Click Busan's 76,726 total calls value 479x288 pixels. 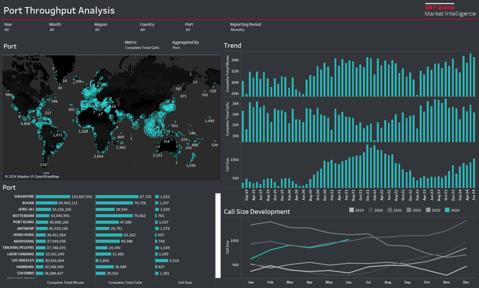pos(140,203)
